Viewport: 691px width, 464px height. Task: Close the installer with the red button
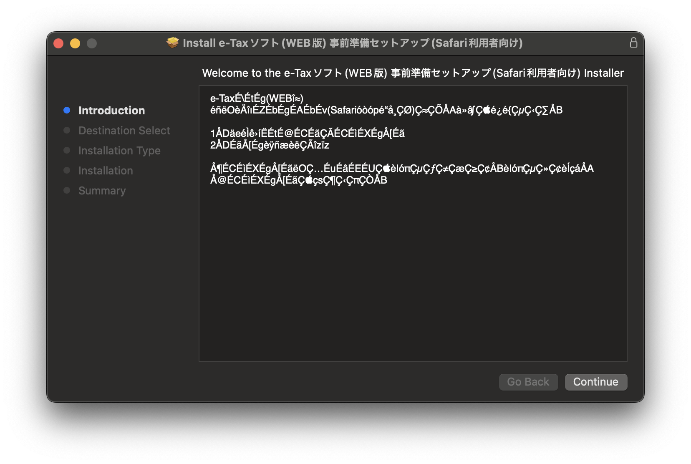pyautogui.click(x=58, y=43)
